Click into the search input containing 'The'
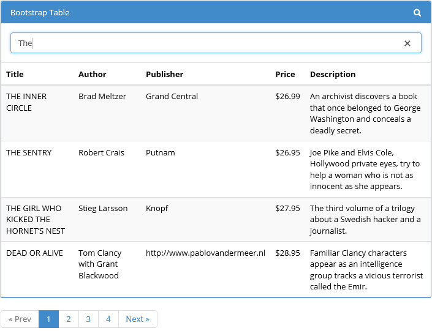The image size is (432, 331). tap(216, 43)
